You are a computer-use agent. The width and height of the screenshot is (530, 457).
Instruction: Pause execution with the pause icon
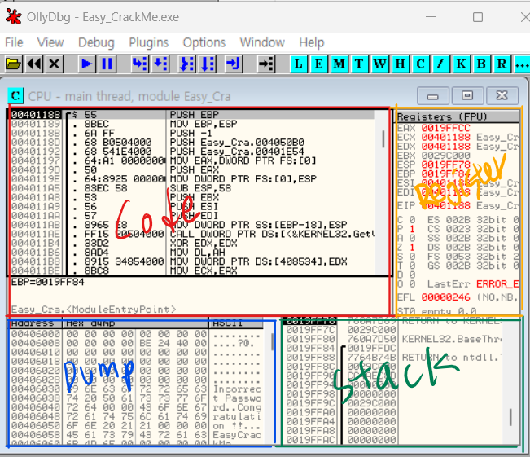[x=107, y=64]
